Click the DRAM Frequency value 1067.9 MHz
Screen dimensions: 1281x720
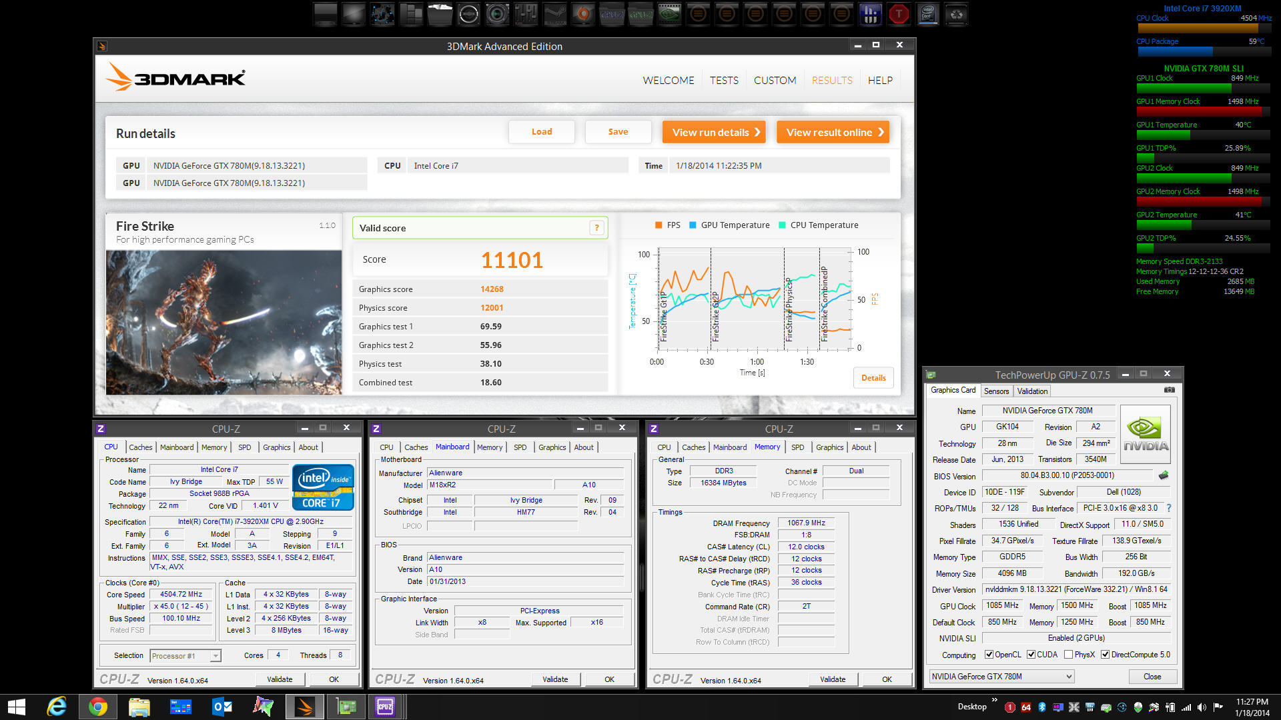tap(806, 523)
